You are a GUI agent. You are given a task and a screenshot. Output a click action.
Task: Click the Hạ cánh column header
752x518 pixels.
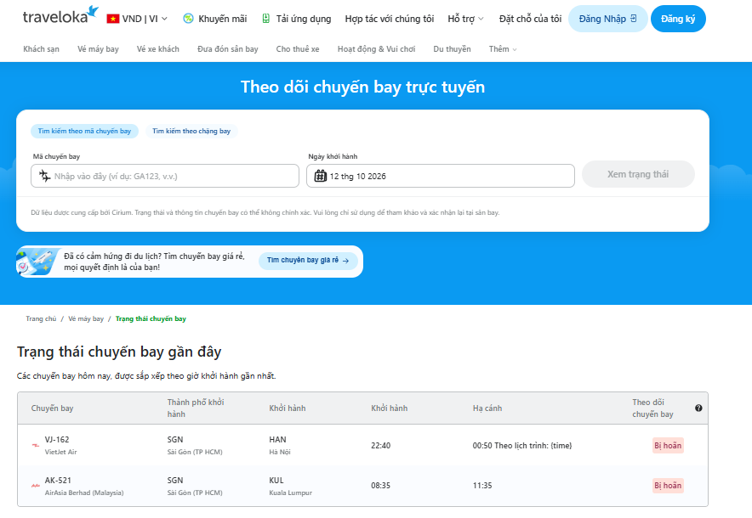pyautogui.click(x=487, y=408)
